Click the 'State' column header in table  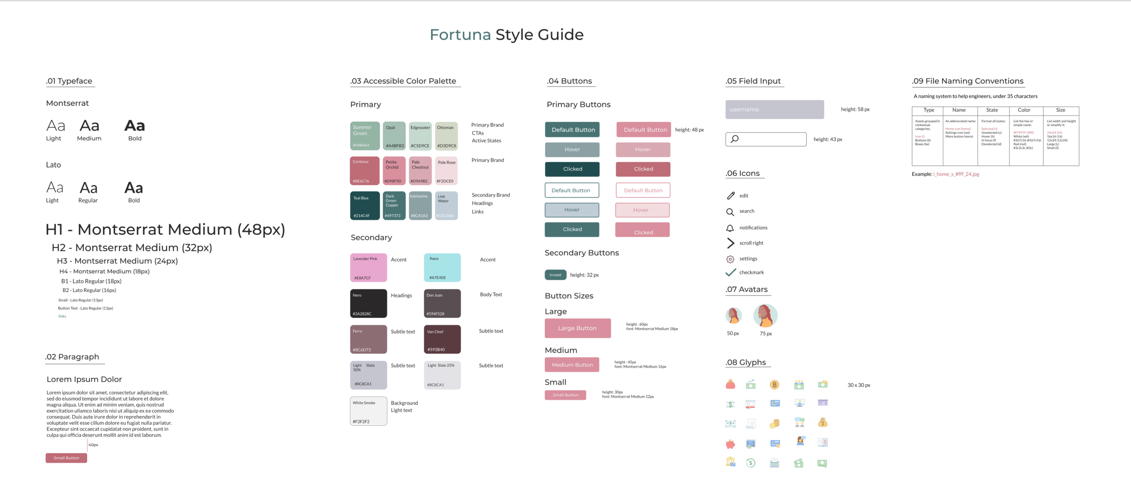992,110
